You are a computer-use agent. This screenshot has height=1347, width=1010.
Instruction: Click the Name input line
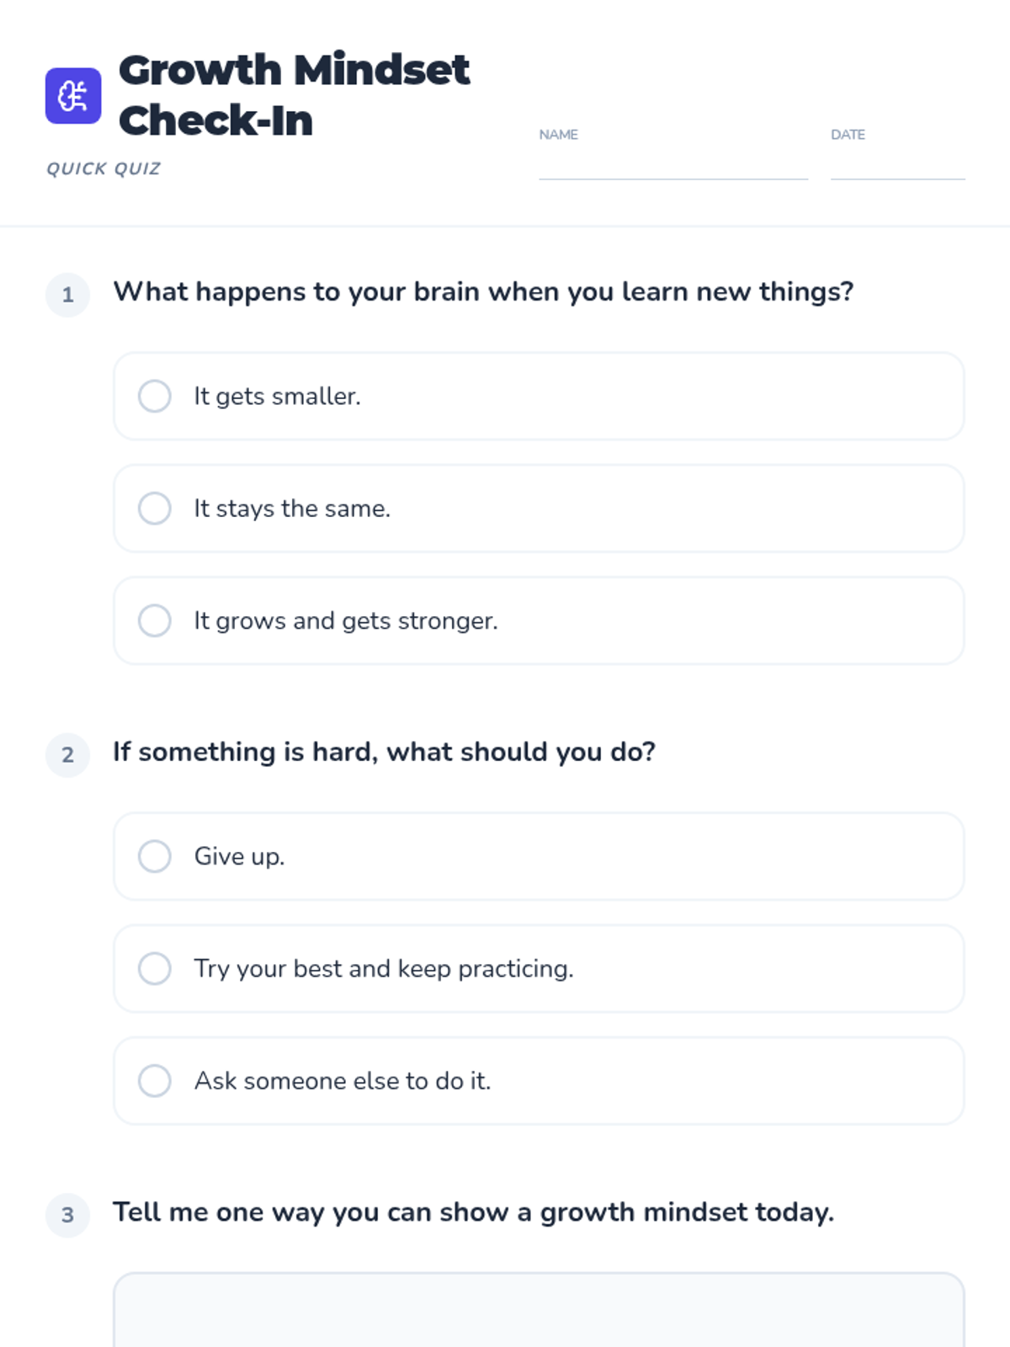[673, 166]
